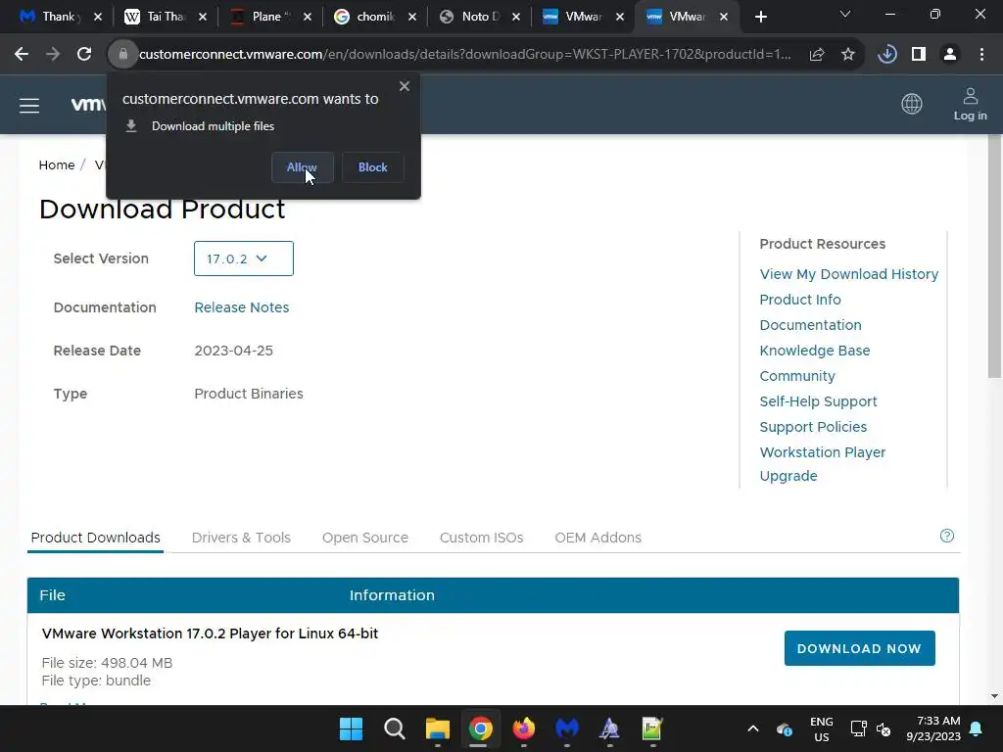This screenshot has height=752, width=1003.
Task: Click the Chrome taskbar icon
Action: 480,728
